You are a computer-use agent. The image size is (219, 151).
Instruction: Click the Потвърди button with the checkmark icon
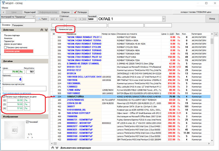pos(80,12)
